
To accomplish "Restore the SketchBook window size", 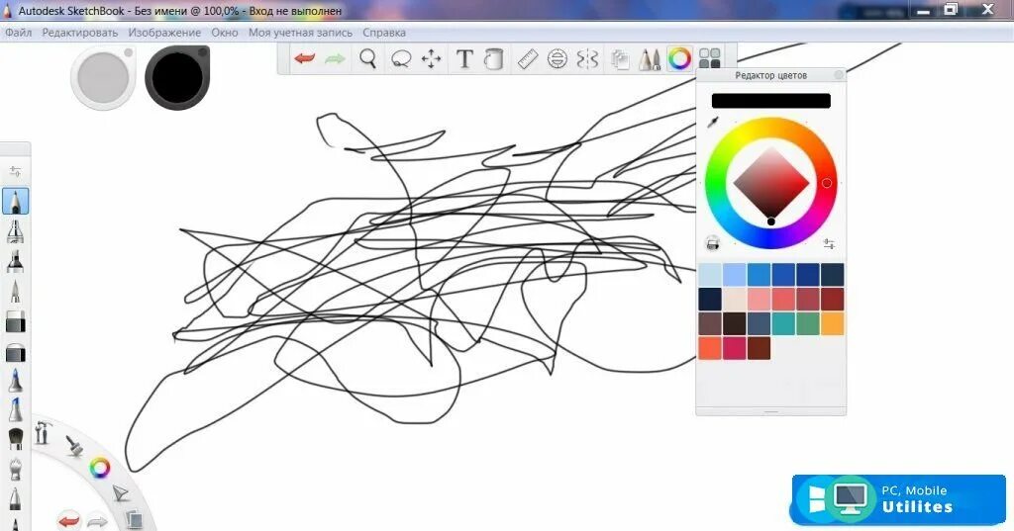I will click(x=951, y=10).
